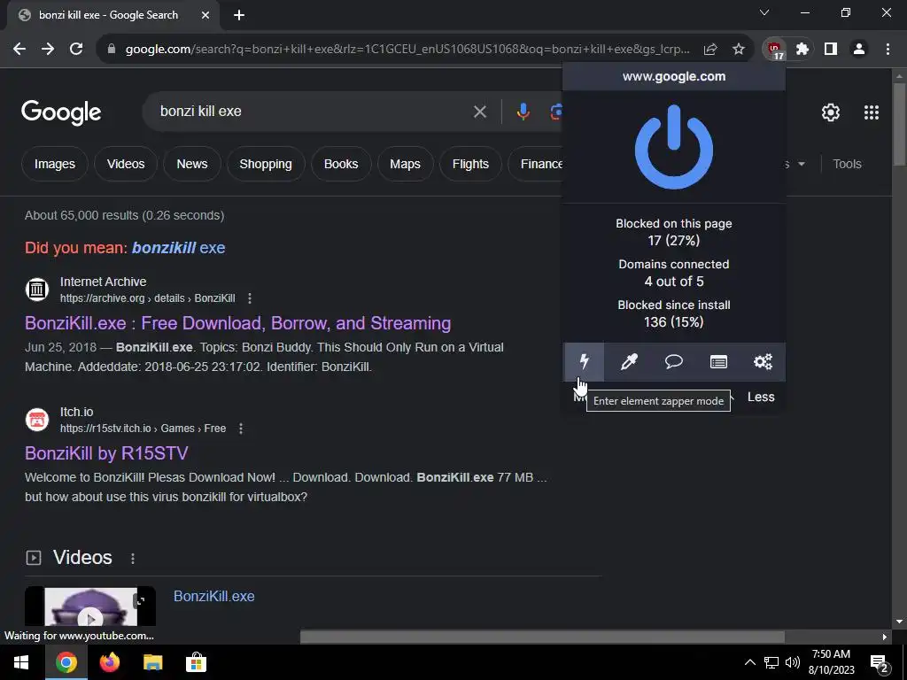Click Blocked on this page 17 (27%)

pos(674,232)
